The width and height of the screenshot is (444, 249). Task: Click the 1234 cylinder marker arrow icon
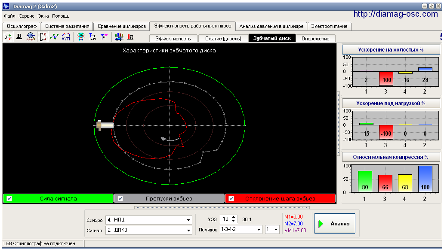(92, 37)
